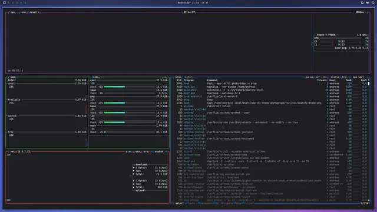Select the nautilus process row
Image resolution: width=377 pixels, height=212 pixels.
coord(271,87)
